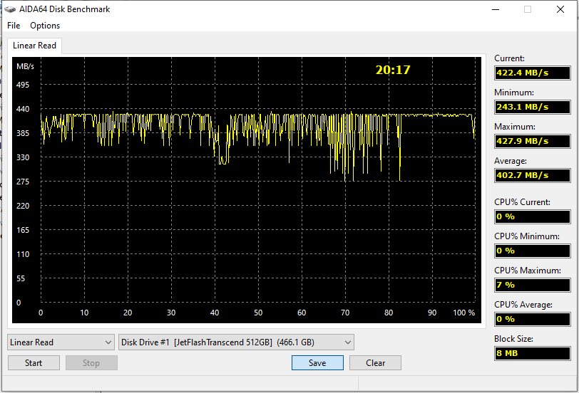Click the 275 y-axis label
Screen dimensions: 579x393
pyautogui.click(x=23, y=182)
